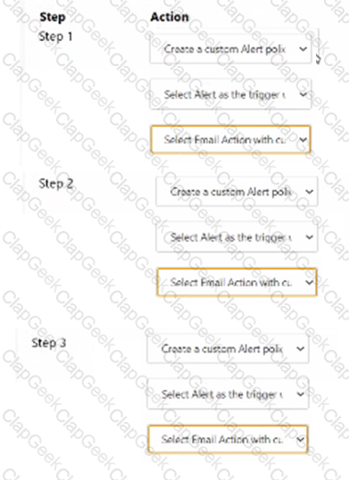
Task: Open Step 3 'Select Alert as the trigger' dropdown
Action: (x=228, y=394)
